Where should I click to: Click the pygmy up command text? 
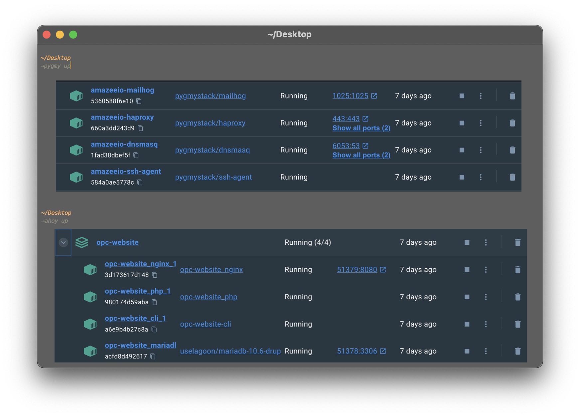coord(57,66)
